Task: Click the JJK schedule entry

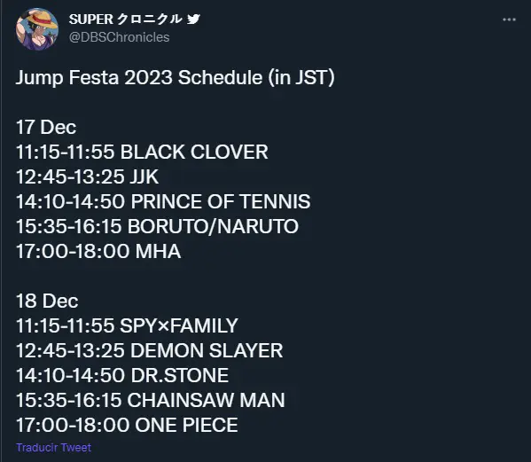Action: [88, 176]
